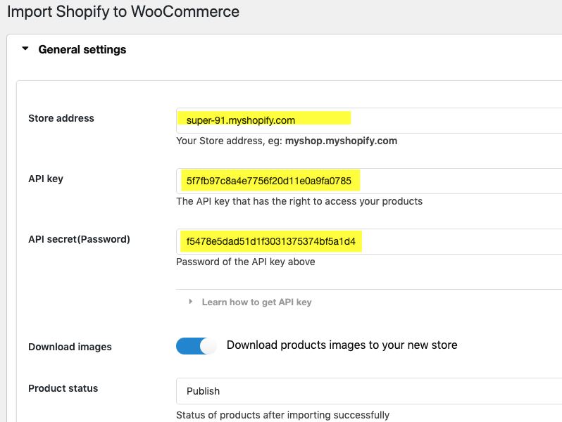
Task: Disable the Download images toggle switch
Action: click(x=196, y=346)
